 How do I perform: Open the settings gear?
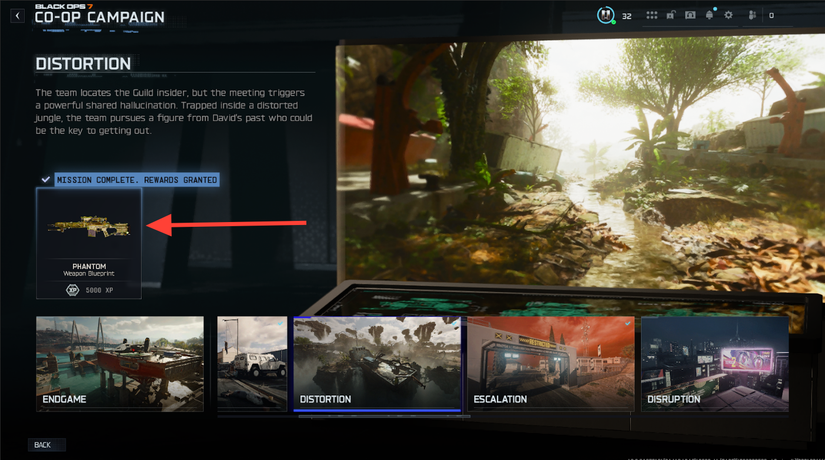(729, 15)
